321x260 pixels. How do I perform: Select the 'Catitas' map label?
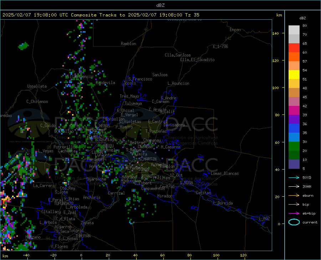coord(203,193)
